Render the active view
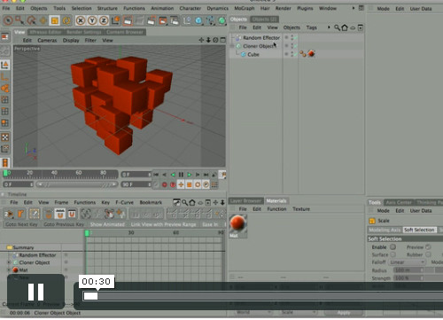 pos(128,20)
